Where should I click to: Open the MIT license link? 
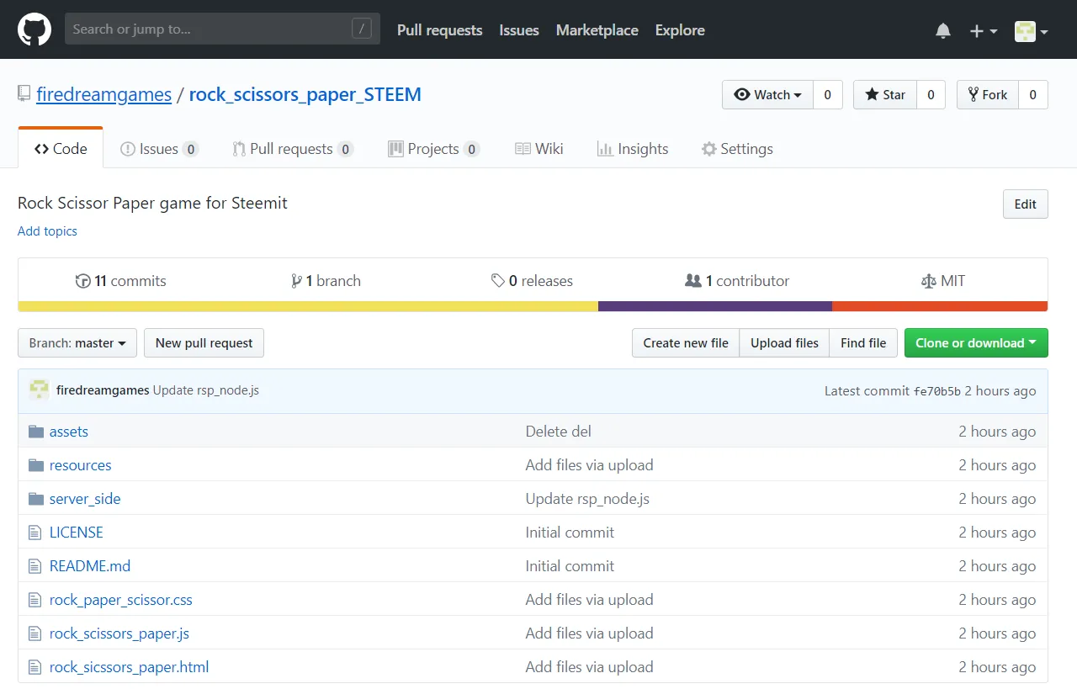943,281
